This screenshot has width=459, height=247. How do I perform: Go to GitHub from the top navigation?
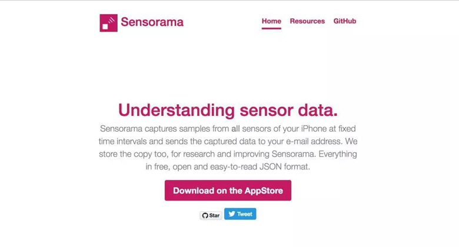tap(345, 21)
